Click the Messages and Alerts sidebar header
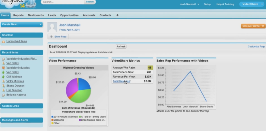Screen dimensions: 266x131 click(x=22, y=120)
